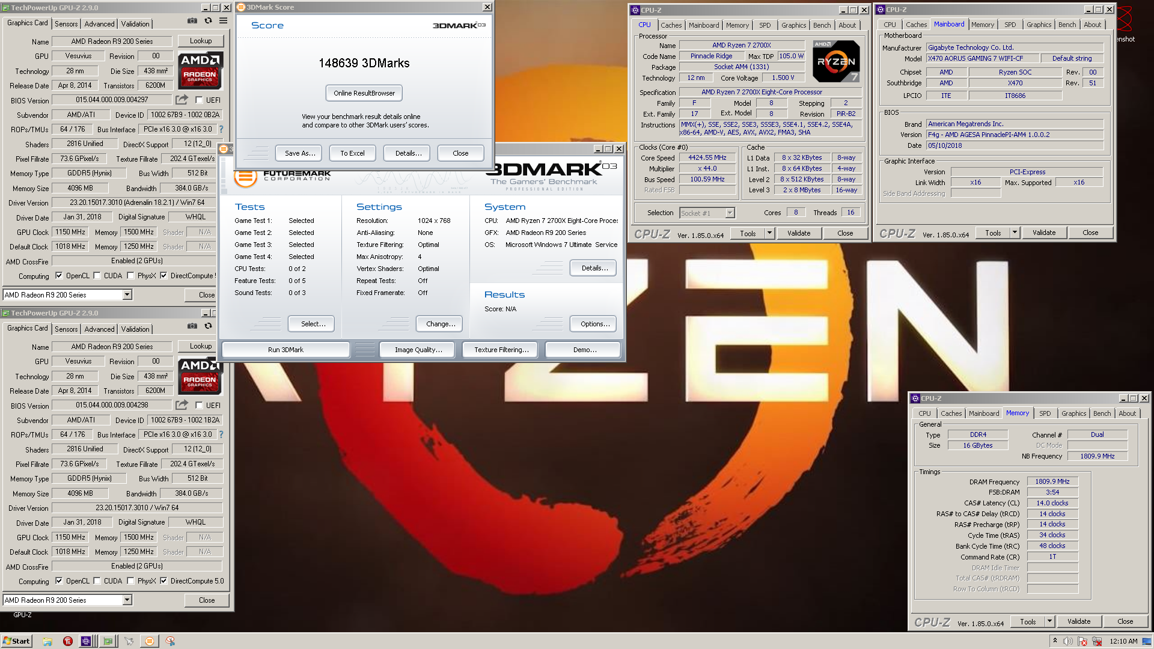
Task: Click the BIOS export arrow icon in upper GPU-Z
Action: (x=182, y=100)
